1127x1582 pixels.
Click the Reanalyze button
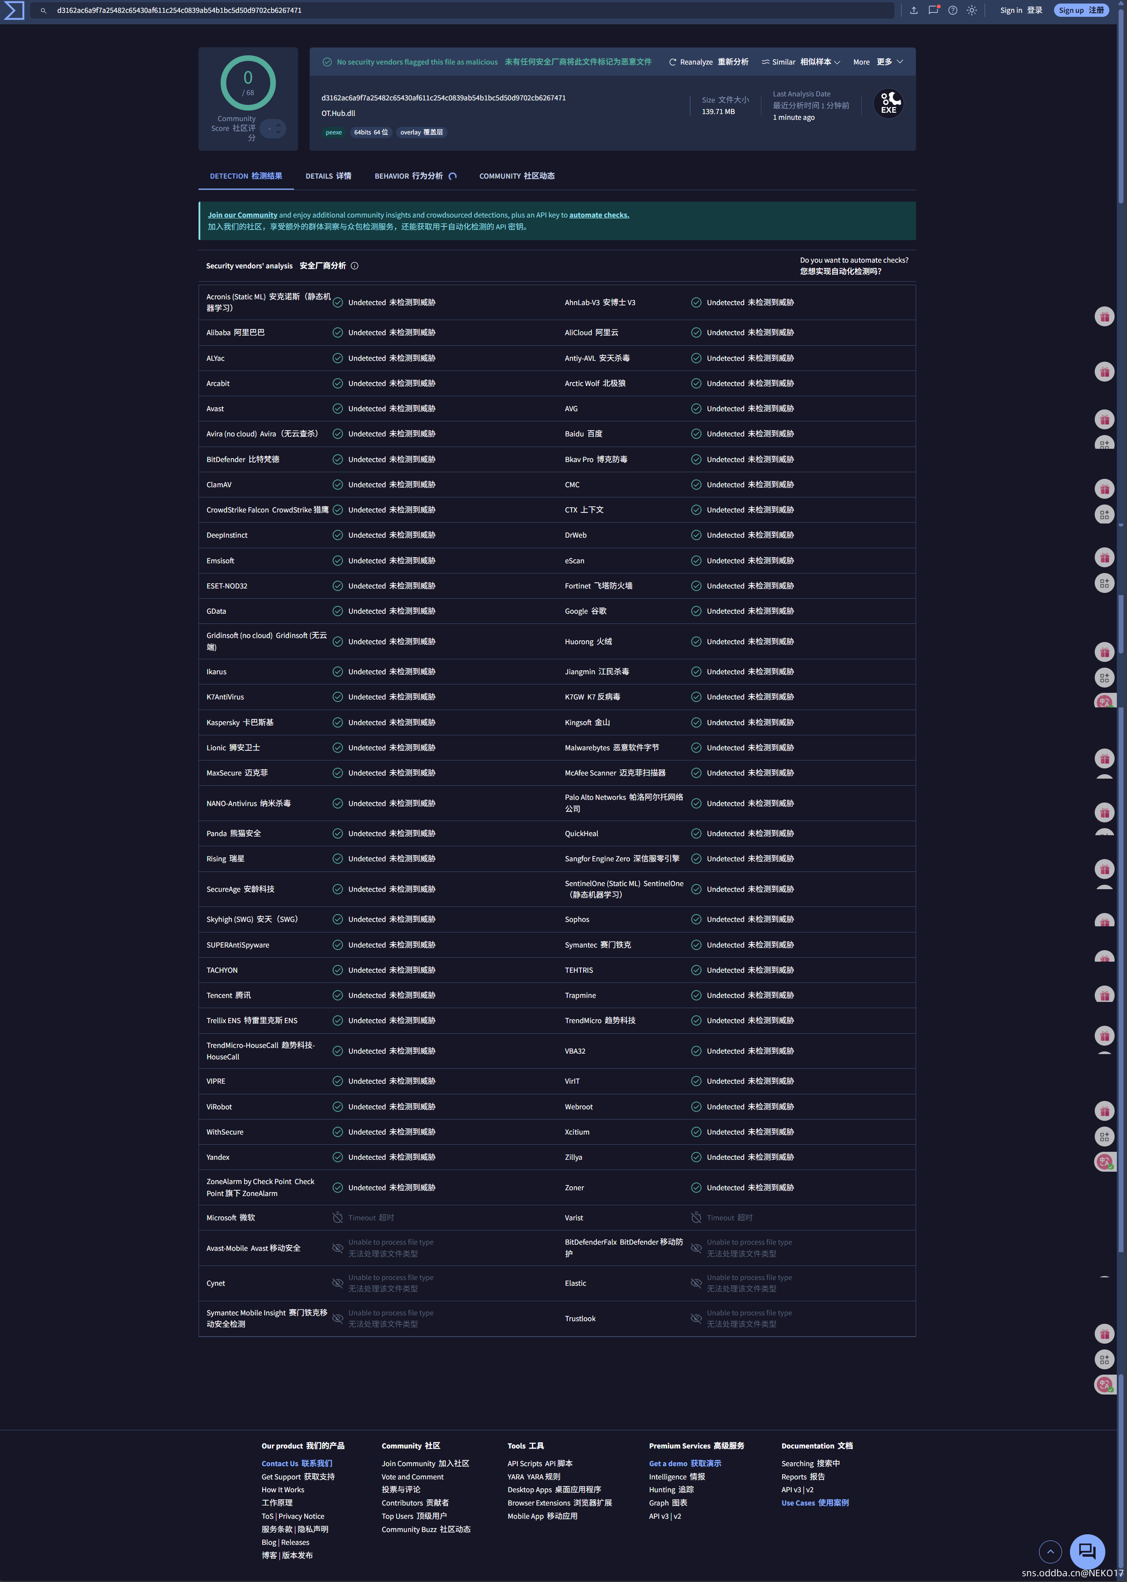(x=709, y=62)
